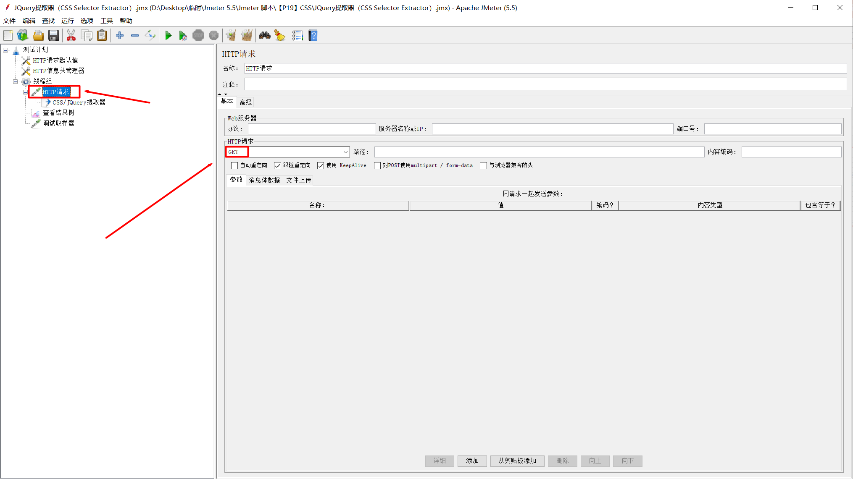Click the 从剪贴板添加 button
The width and height of the screenshot is (853, 479).
517,461
